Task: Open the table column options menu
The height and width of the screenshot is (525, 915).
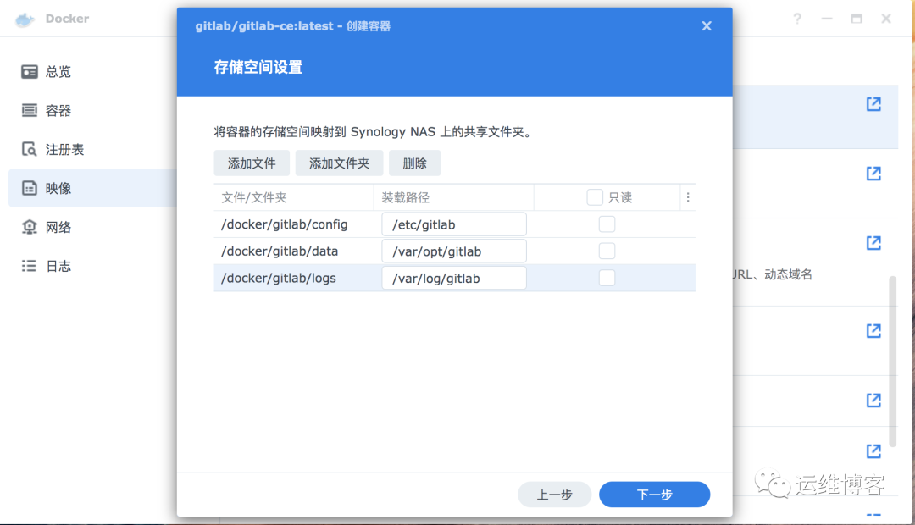Action: pos(688,198)
